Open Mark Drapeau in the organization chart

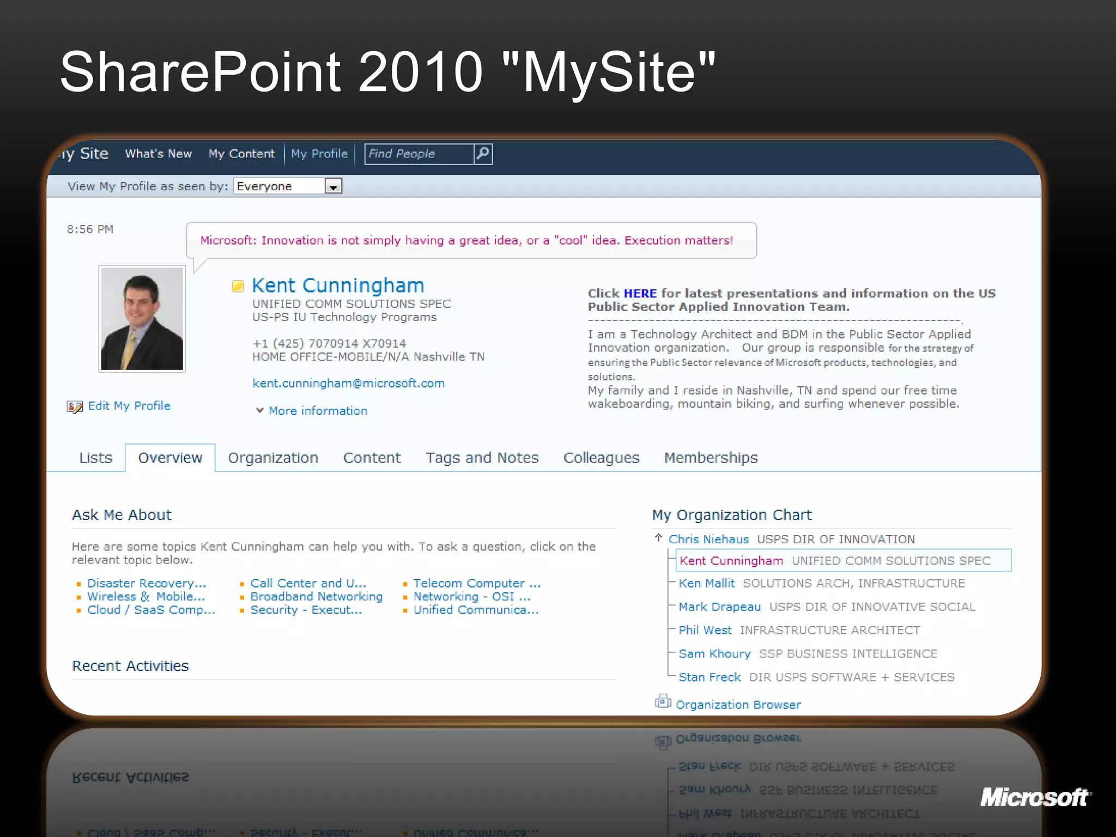(719, 606)
